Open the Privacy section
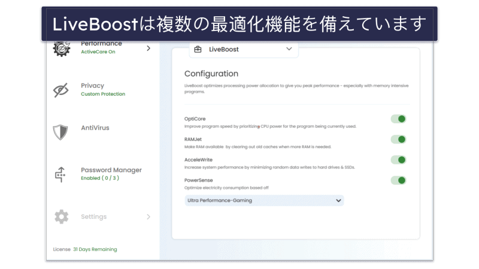 coord(92,85)
